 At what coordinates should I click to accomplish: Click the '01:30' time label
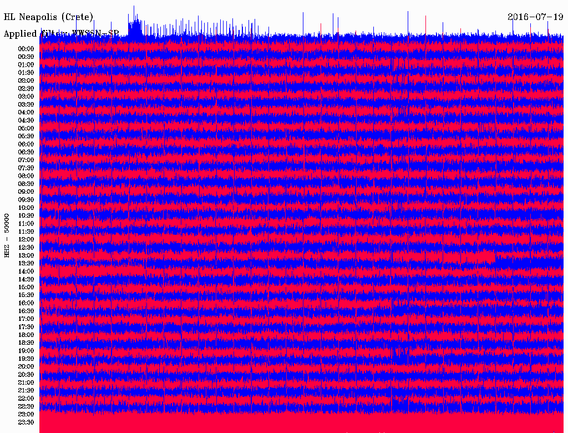26,73
